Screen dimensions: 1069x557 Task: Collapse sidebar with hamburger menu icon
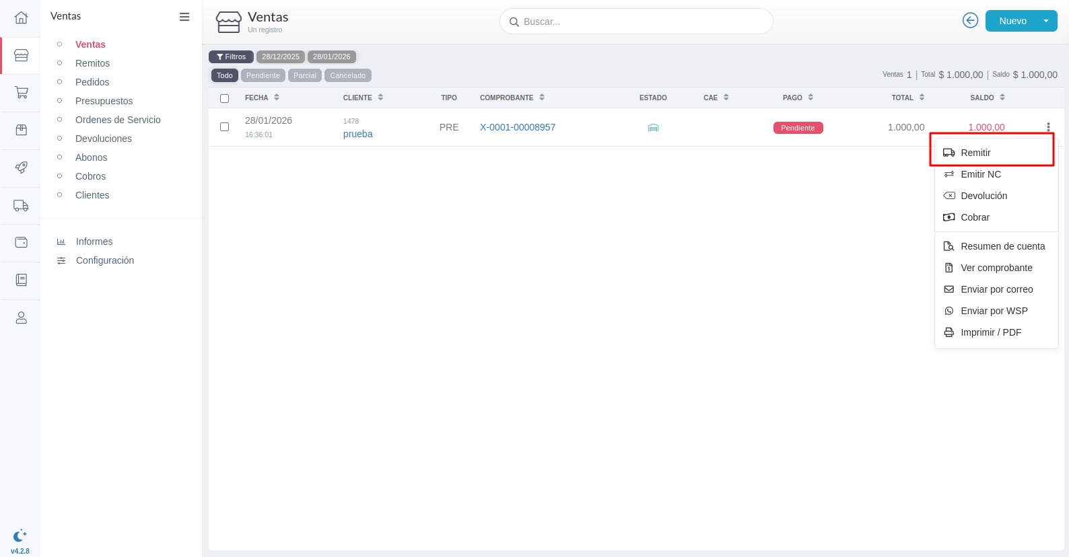[184, 17]
